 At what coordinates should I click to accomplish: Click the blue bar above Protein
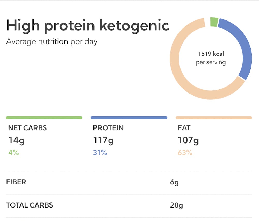129,118
